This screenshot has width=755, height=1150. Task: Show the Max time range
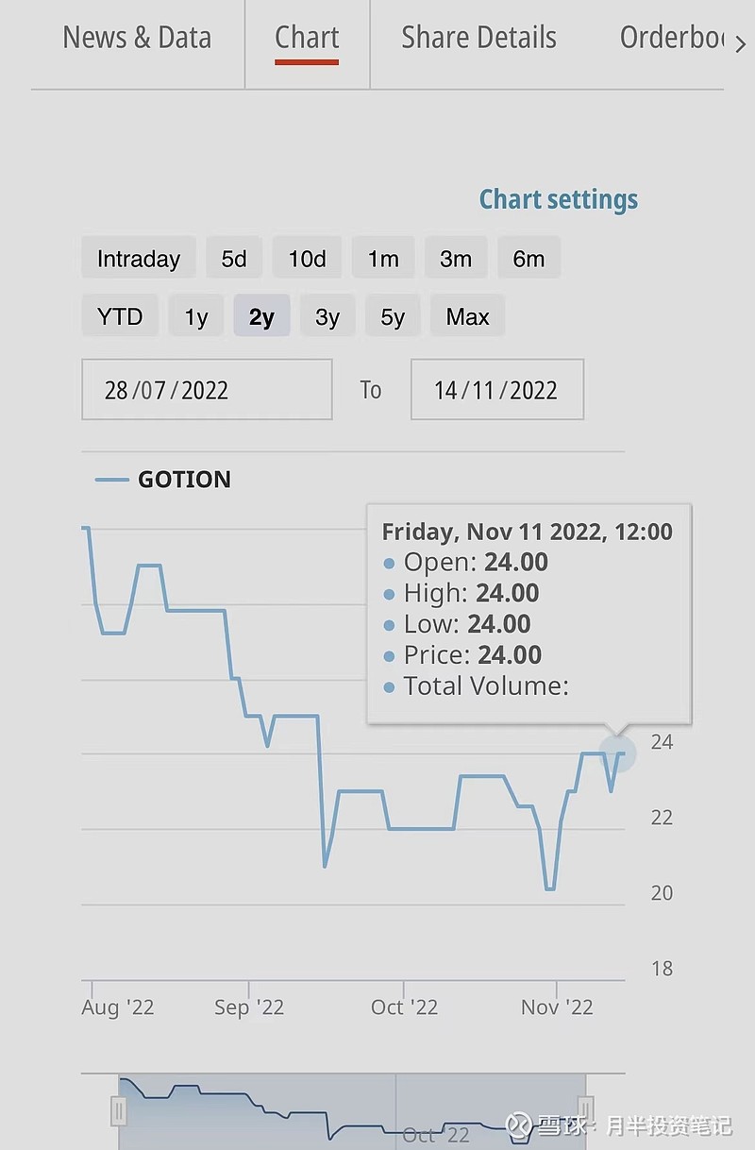468,316
